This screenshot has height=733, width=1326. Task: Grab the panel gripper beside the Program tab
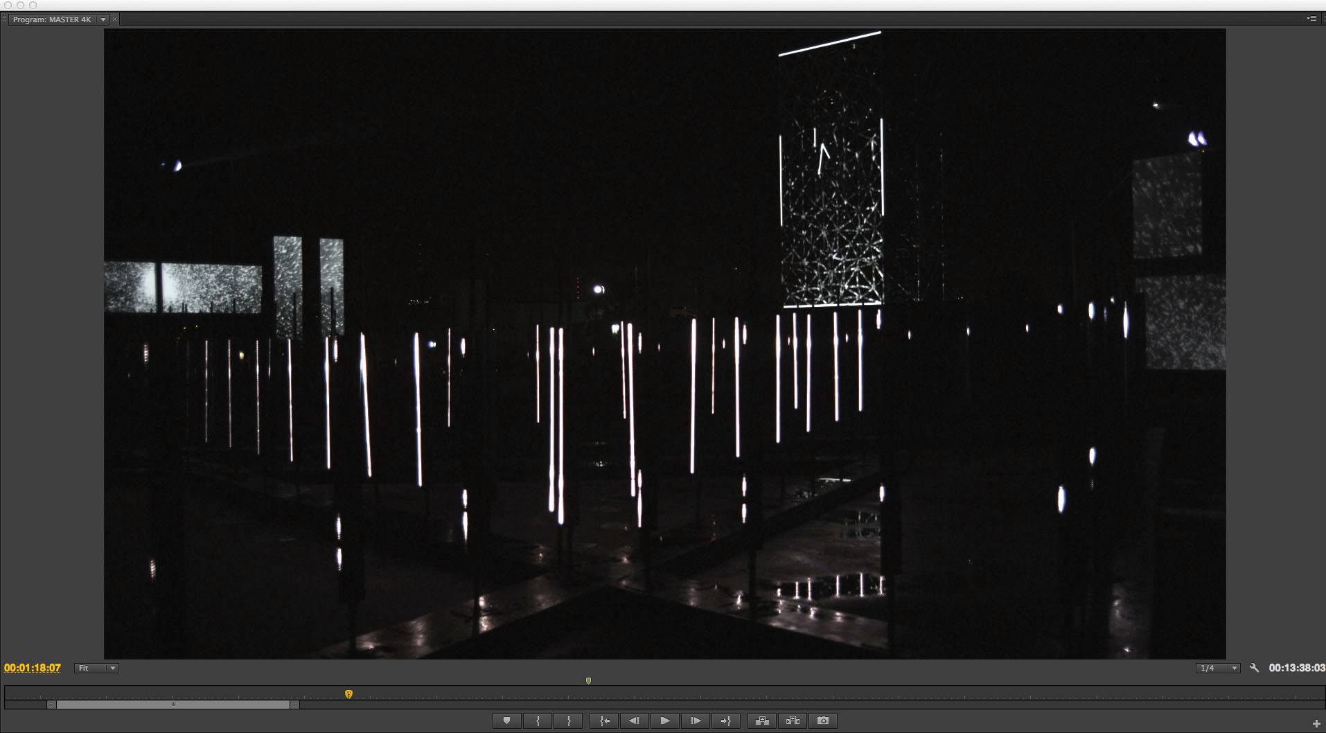coord(4,19)
